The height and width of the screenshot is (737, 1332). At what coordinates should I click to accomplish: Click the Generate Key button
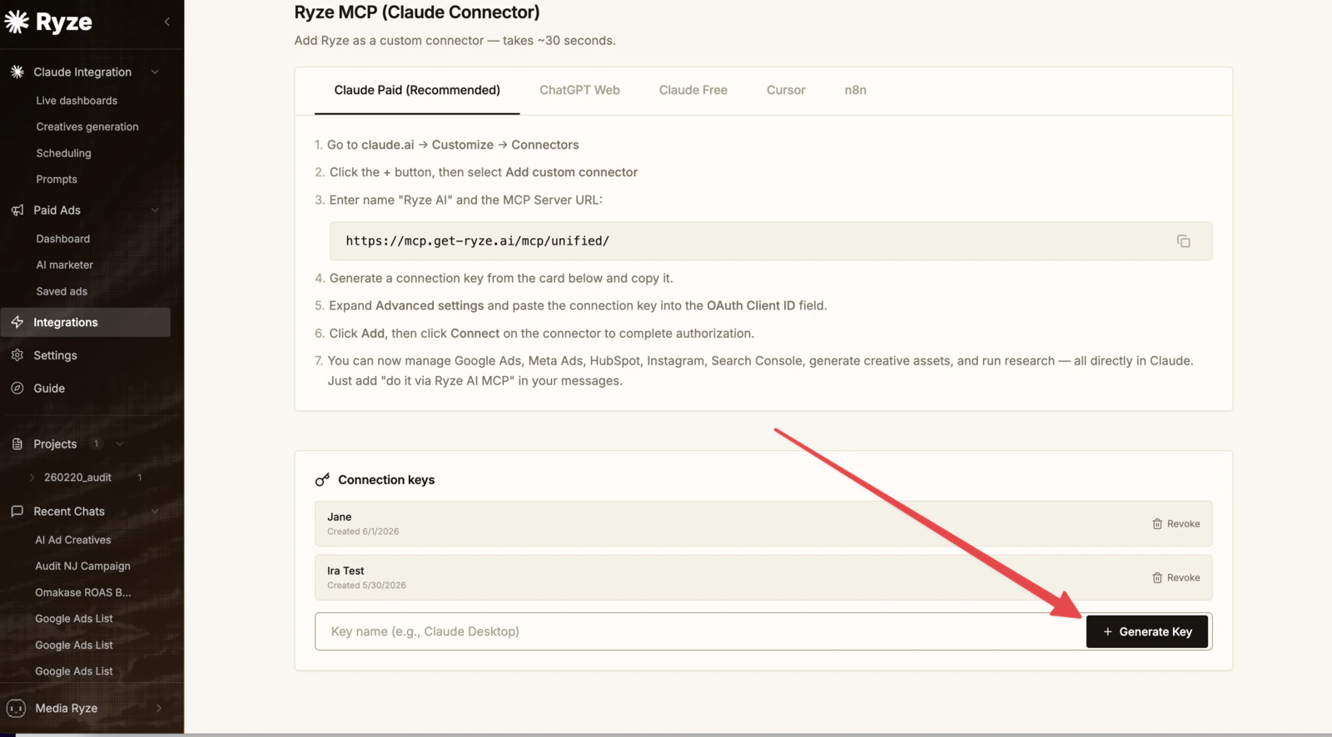pyautogui.click(x=1147, y=632)
